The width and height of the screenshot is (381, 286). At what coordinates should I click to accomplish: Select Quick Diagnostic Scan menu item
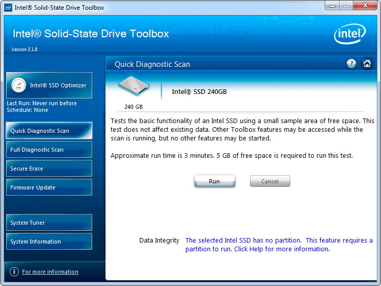point(49,131)
